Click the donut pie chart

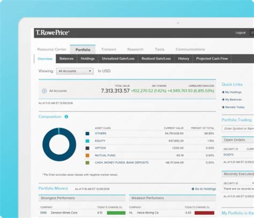point(59,145)
